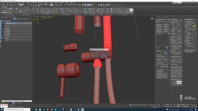Viewport: 198px width, 111px height.
Task: Open Select by Name tool
Action: coord(23,5)
